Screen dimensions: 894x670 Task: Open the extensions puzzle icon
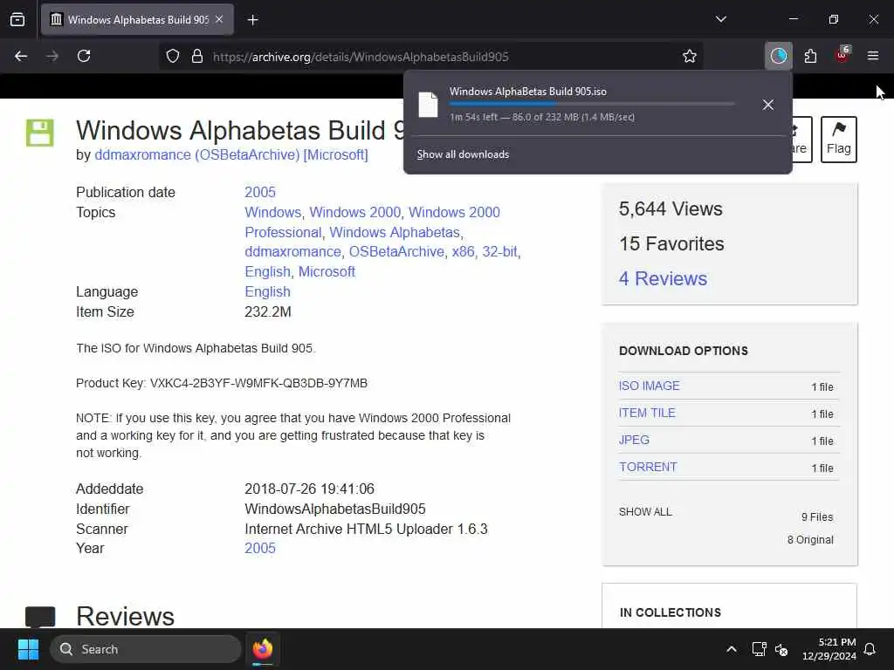[810, 56]
